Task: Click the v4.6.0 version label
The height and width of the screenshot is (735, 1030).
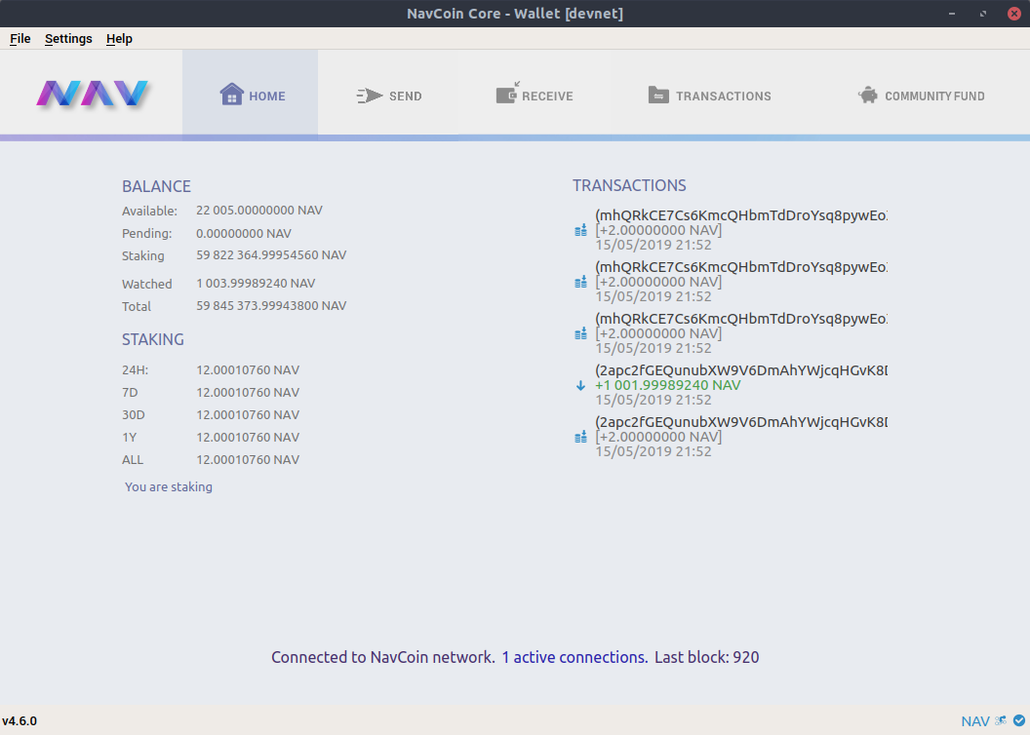Action: pyautogui.click(x=20, y=721)
